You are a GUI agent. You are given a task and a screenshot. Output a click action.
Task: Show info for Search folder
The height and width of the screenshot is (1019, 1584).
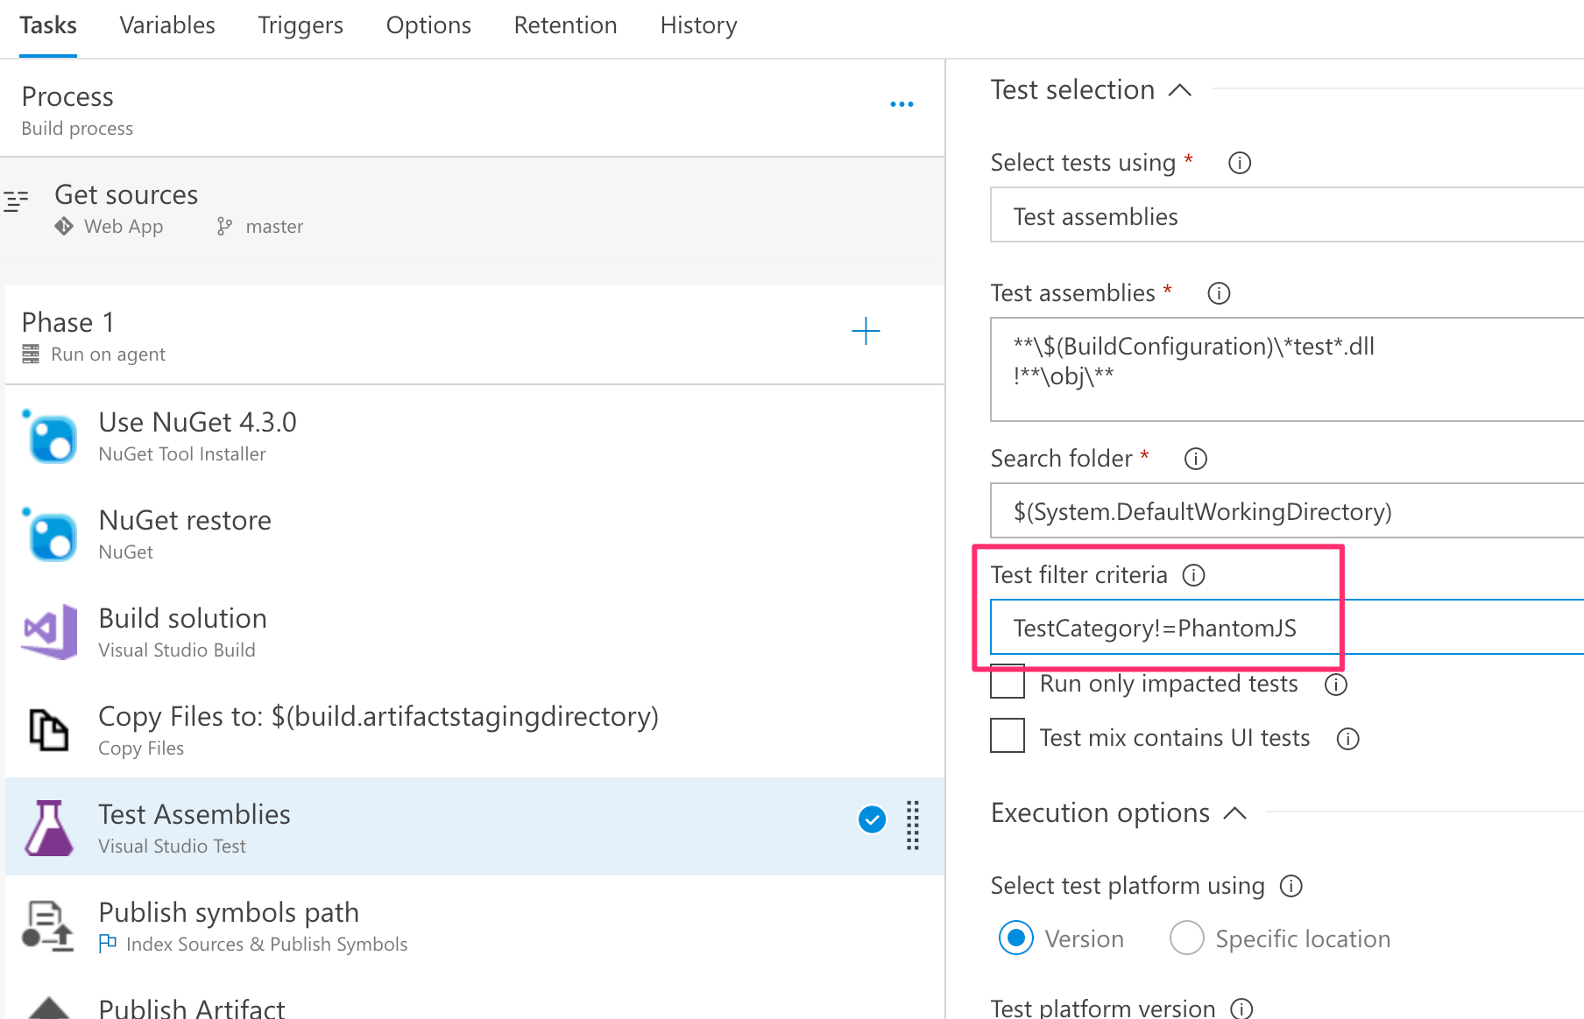(1196, 459)
